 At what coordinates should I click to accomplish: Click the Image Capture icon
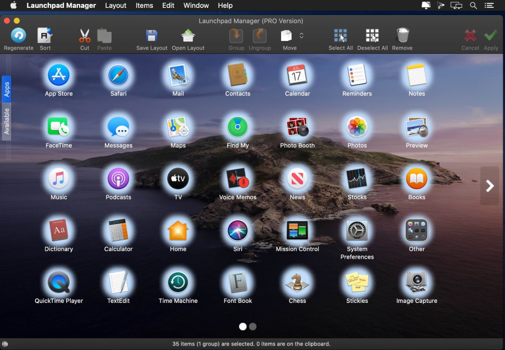click(417, 282)
